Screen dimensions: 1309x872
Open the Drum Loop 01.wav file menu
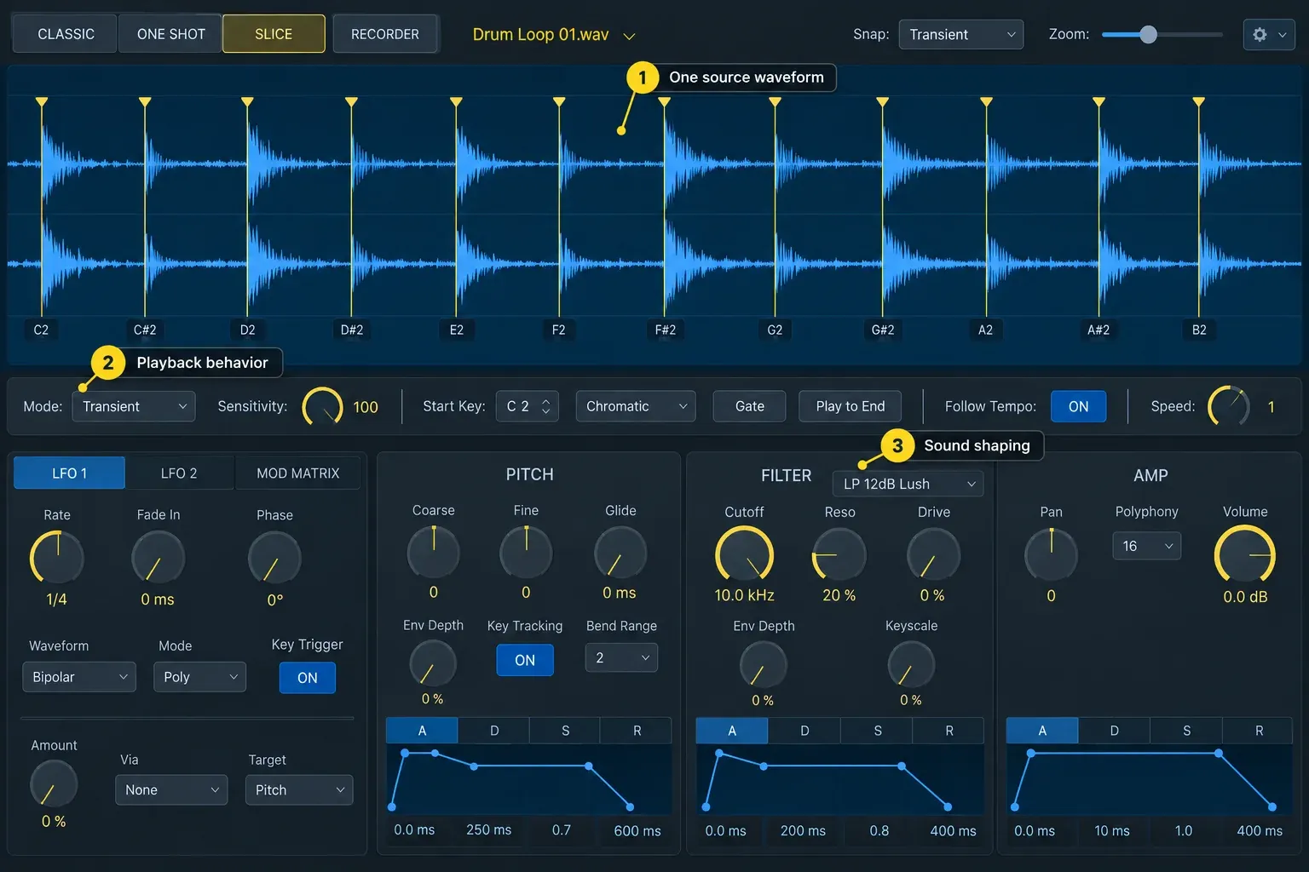pos(554,35)
